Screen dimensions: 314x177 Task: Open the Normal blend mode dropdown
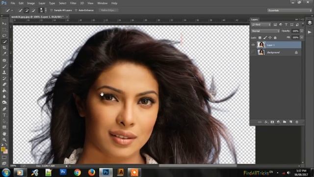pyautogui.click(x=265, y=31)
